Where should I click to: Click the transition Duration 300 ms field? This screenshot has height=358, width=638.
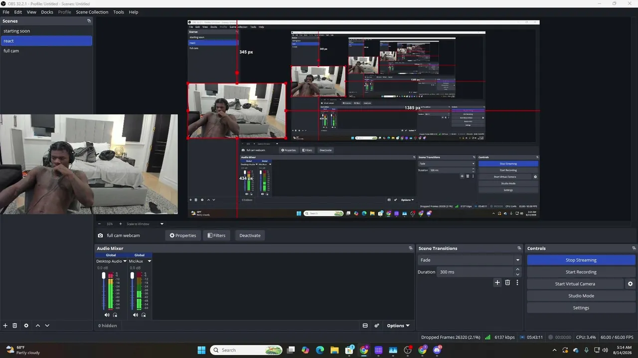[x=475, y=272]
